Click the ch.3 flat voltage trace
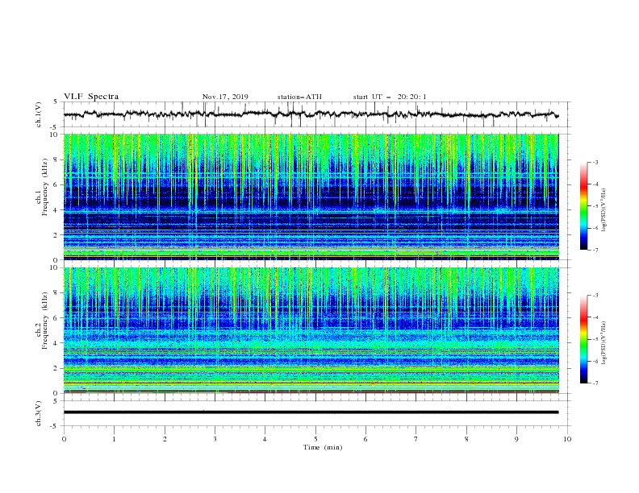This screenshot has height=493, width=639. tap(311, 412)
